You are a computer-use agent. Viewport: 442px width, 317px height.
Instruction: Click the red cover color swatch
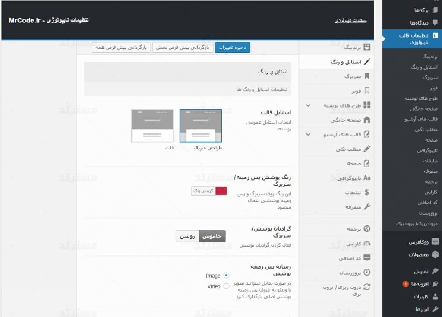pos(221,191)
